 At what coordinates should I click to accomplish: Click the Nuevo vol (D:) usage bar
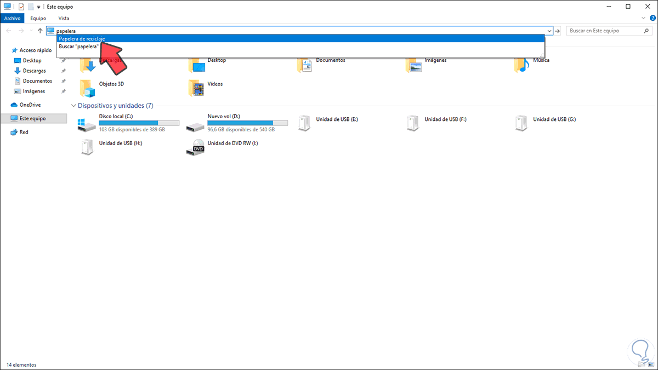click(248, 123)
